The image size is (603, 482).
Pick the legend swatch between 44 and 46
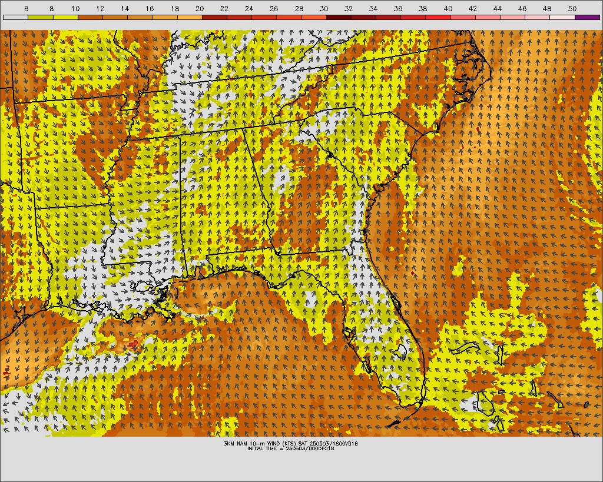[513, 17]
